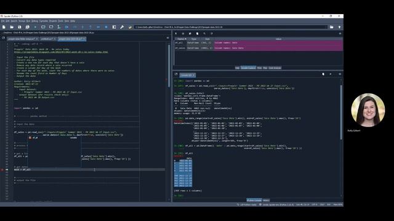The image size is (394, 221).
Task: Open the Edit menu
Action: [8, 21]
